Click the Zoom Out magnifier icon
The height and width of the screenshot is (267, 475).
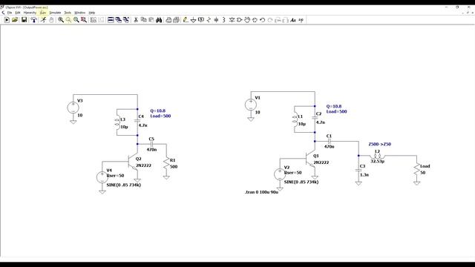[76, 20]
